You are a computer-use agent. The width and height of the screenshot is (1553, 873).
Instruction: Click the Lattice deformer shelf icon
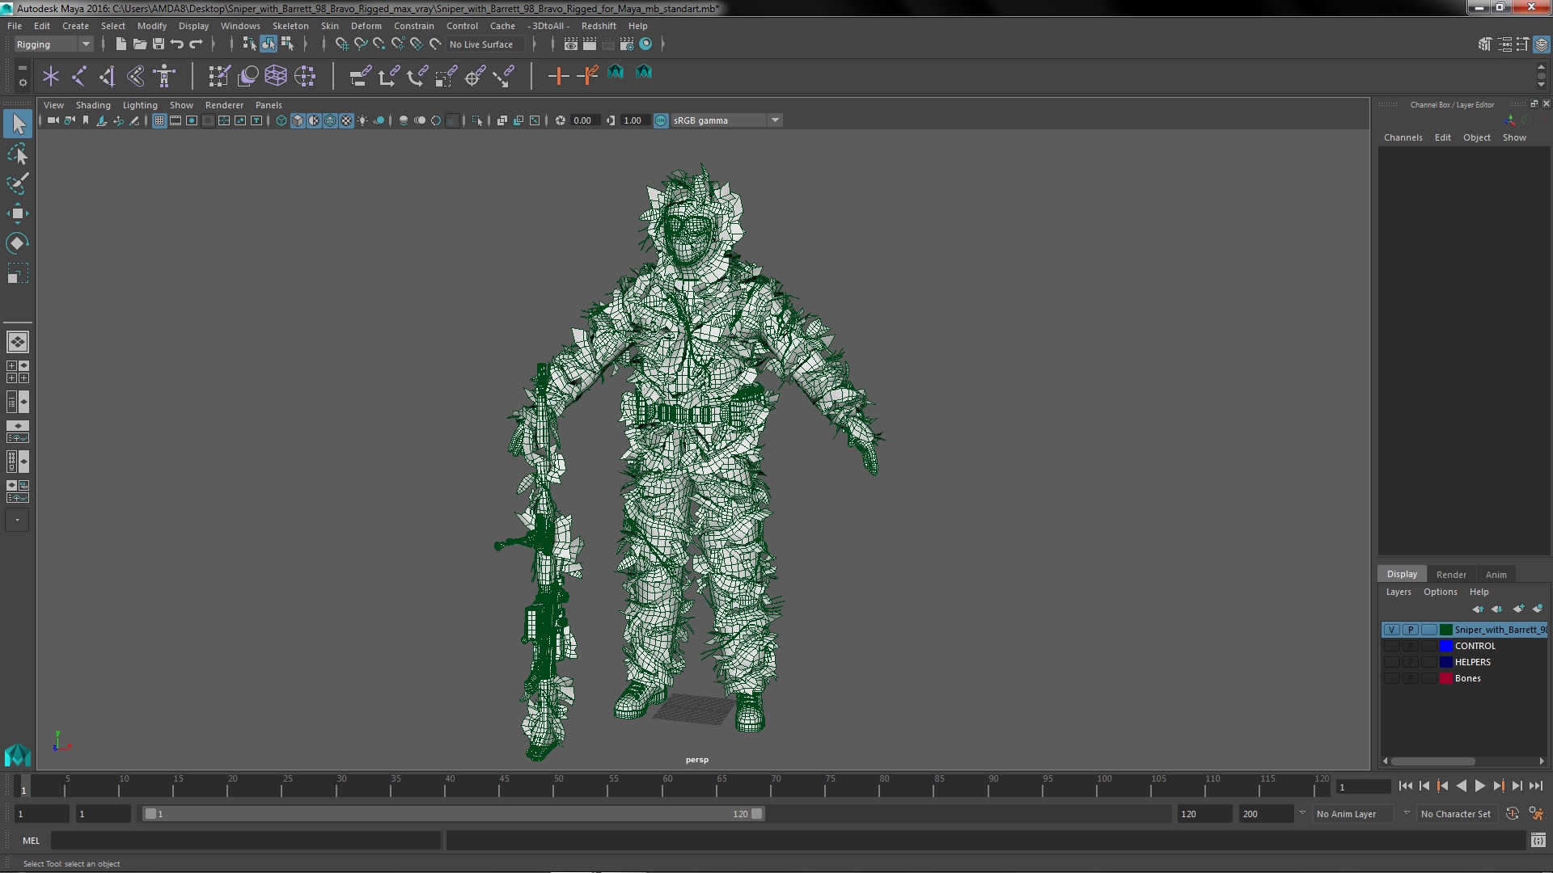pyautogui.click(x=276, y=76)
